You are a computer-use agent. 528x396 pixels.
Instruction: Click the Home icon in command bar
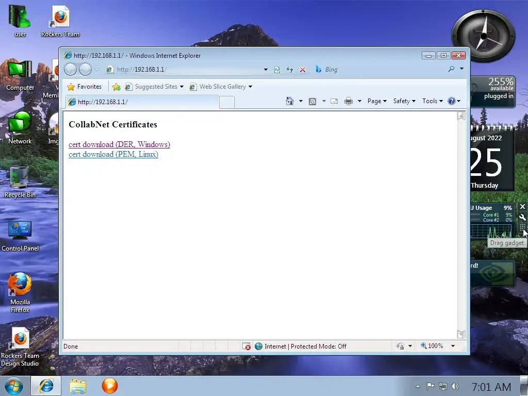pos(290,101)
